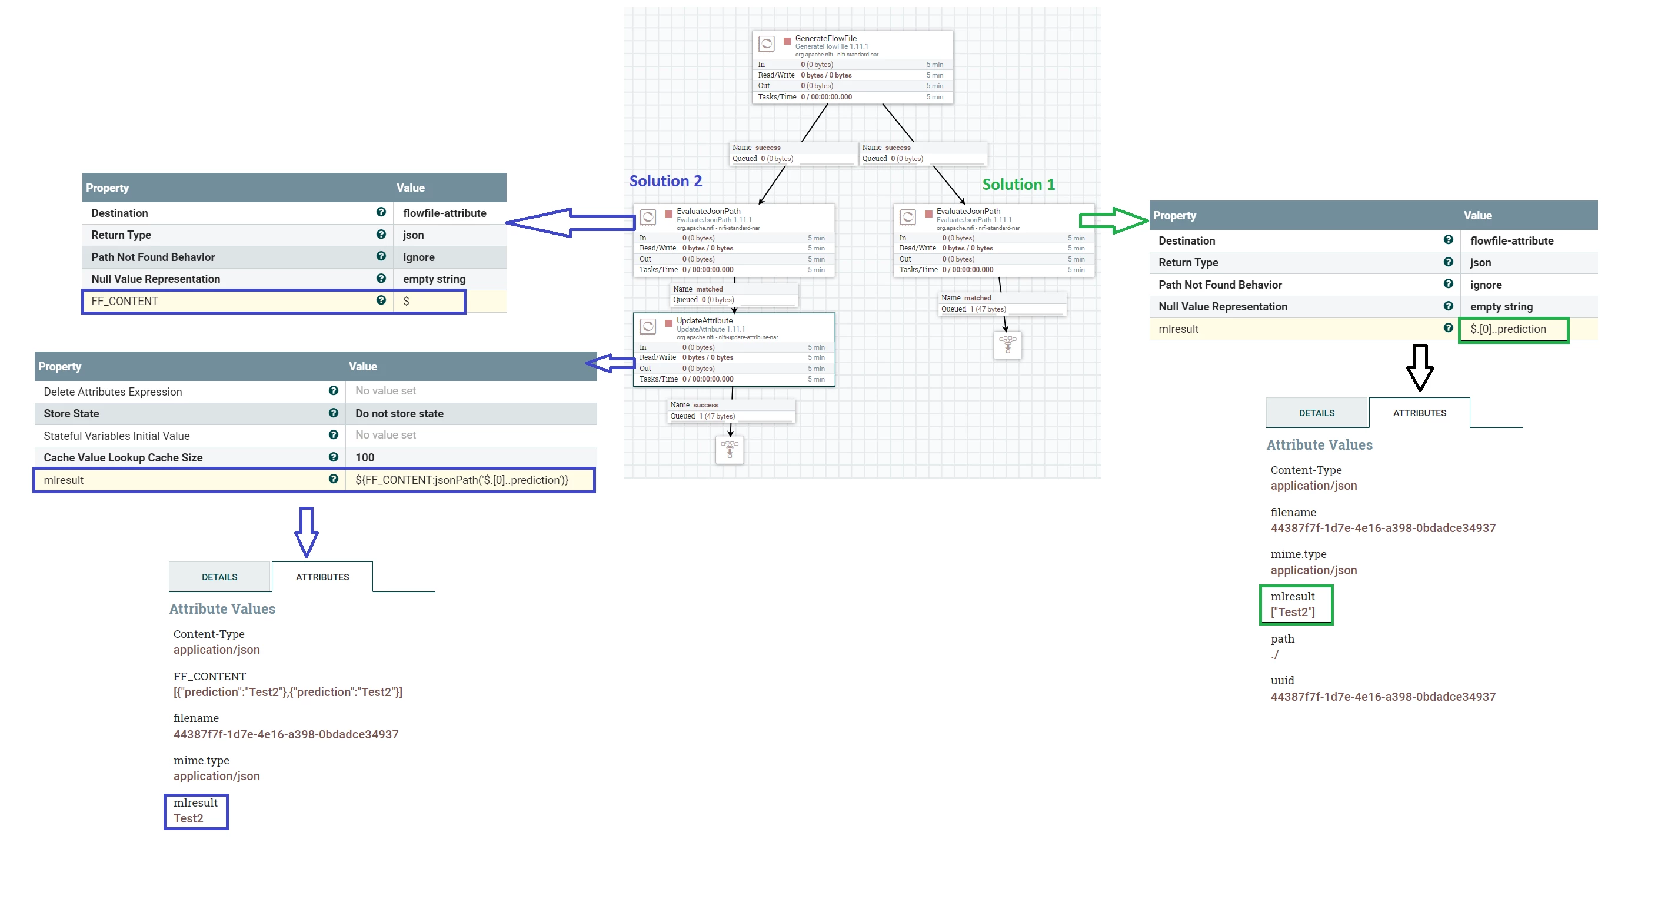
Task: Click the funnel below UpdateAttribute success queue
Action: tap(729, 449)
